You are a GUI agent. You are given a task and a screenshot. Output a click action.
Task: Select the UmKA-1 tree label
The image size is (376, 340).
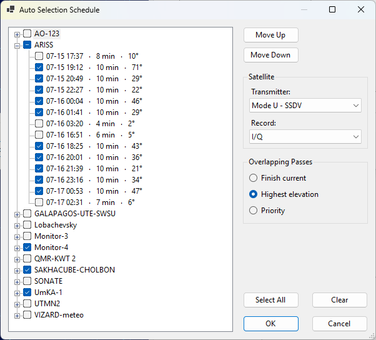click(48, 292)
